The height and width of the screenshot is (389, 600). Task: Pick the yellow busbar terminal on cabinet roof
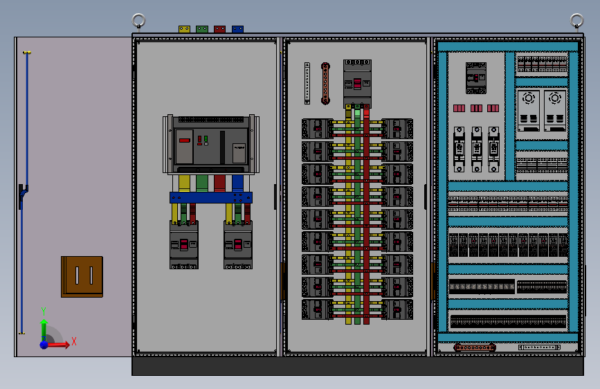click(184, 29)
